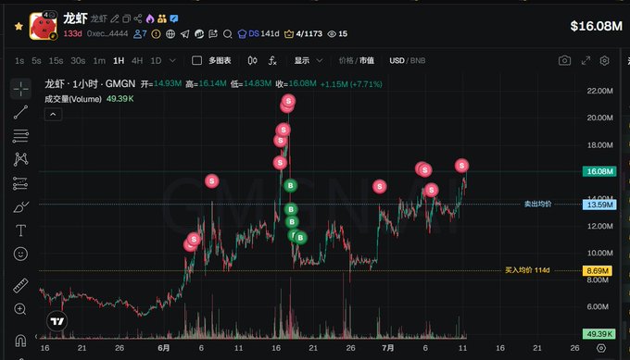The height and width of the screenshot is (360, 630).
Task: Select the text annotation tool
Action: [x=20, y=230]
